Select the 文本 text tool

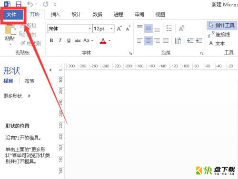[x=217, y=43]
